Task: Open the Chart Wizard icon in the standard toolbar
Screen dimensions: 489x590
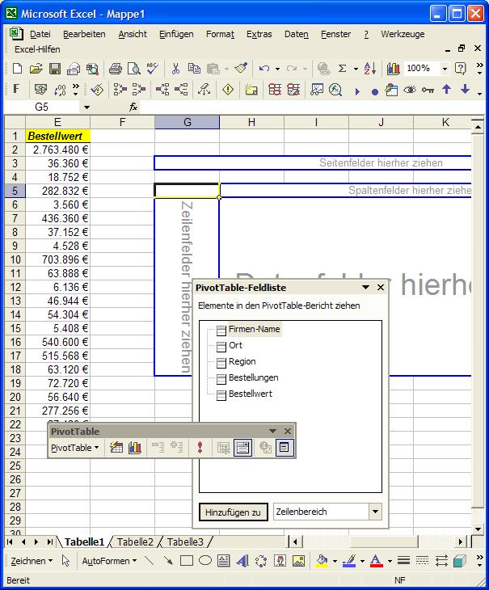Action: pyautogui.click(x=393, y=69)
